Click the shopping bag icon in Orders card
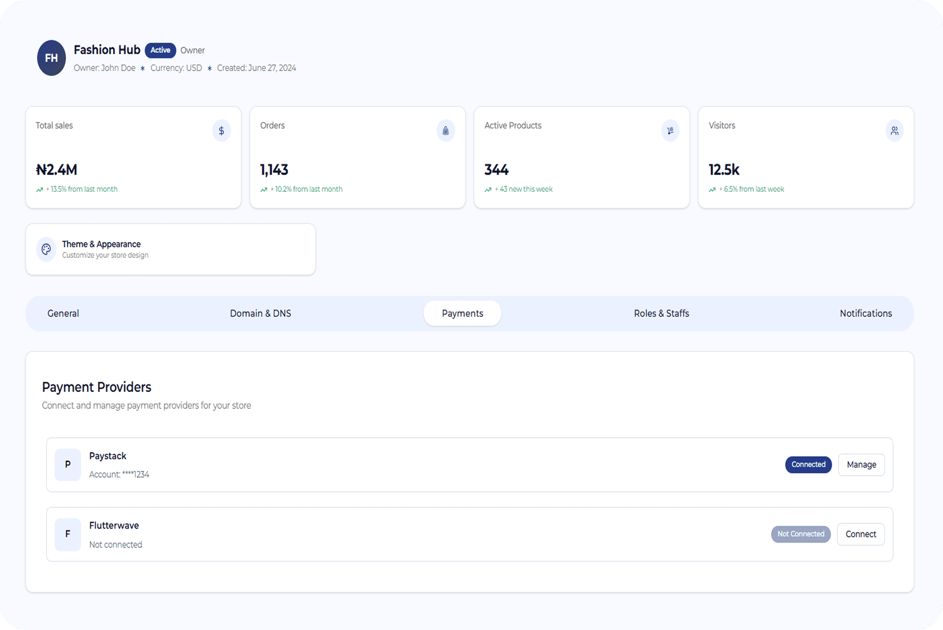Viewport: 943px width, 630px height. 446,131
